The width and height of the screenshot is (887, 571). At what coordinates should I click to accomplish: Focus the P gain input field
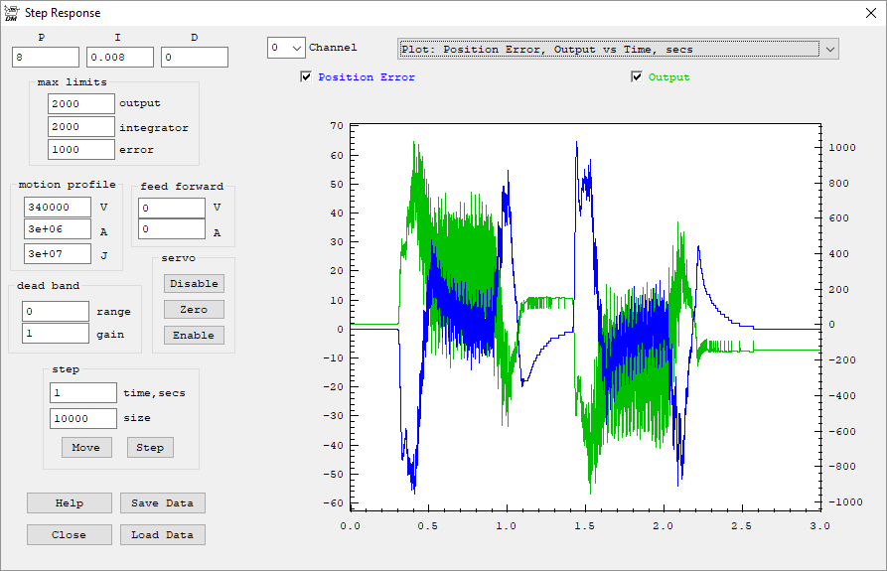click(46, 58)
